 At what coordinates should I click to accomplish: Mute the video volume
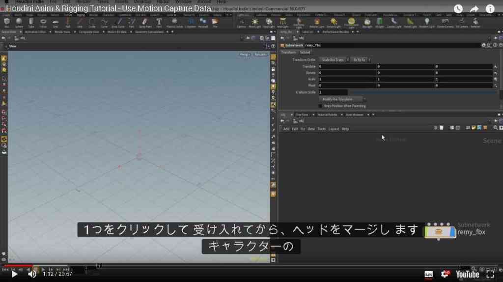32,274
